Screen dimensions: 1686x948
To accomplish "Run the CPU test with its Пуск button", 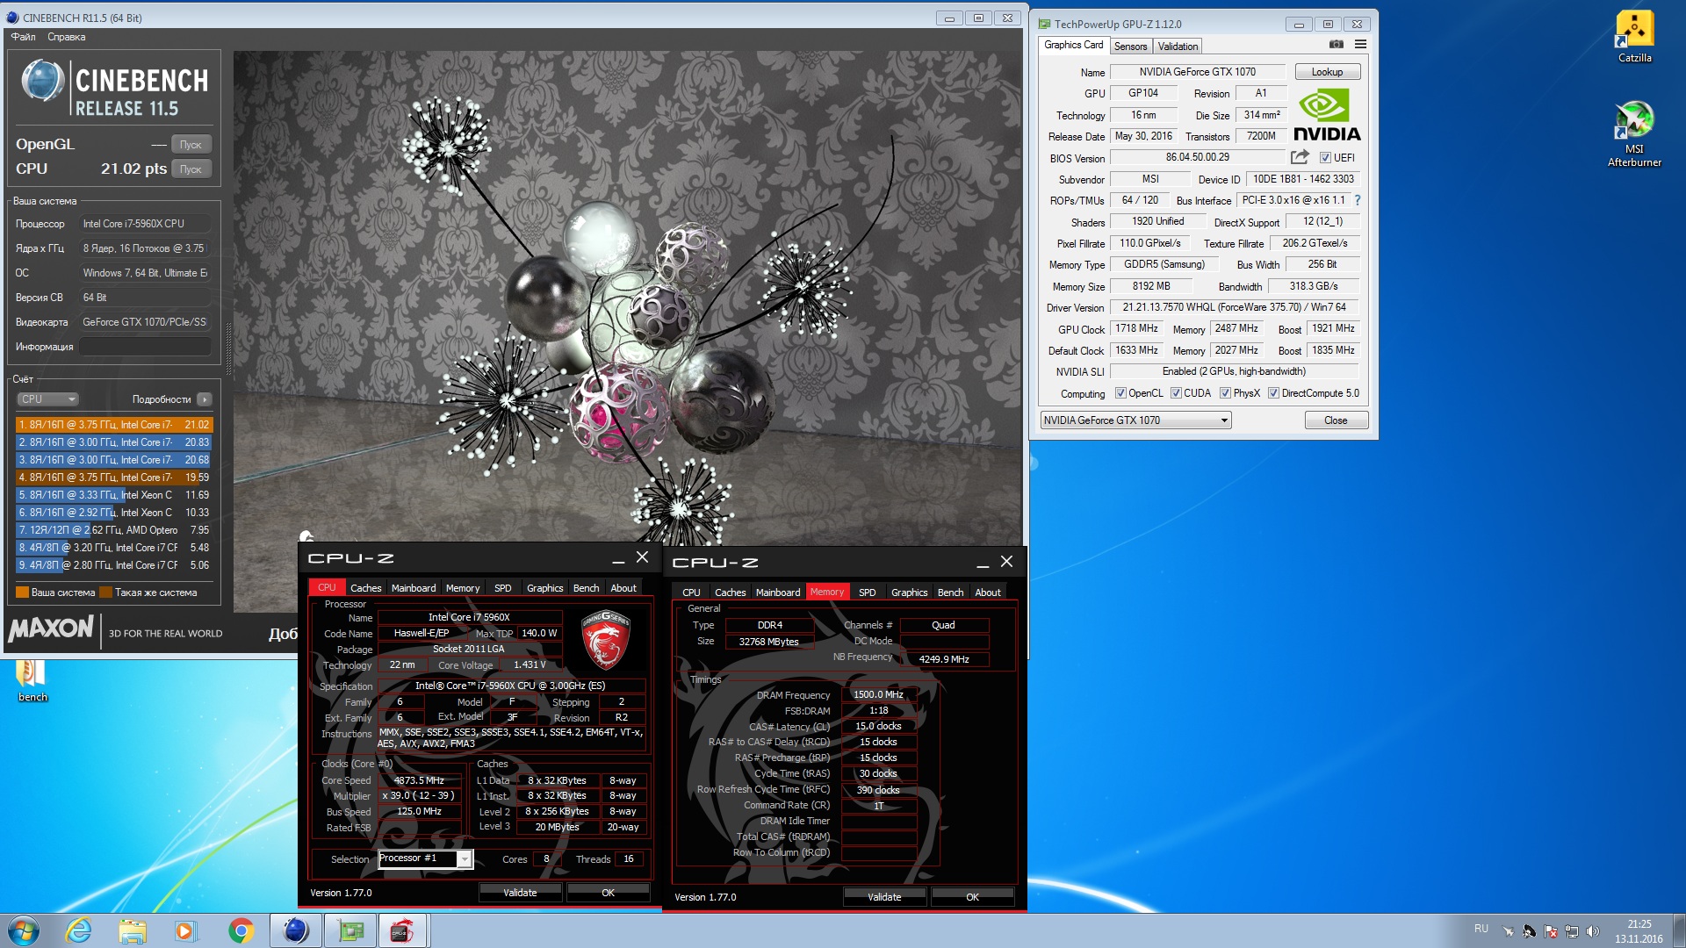I will [191, 169].
